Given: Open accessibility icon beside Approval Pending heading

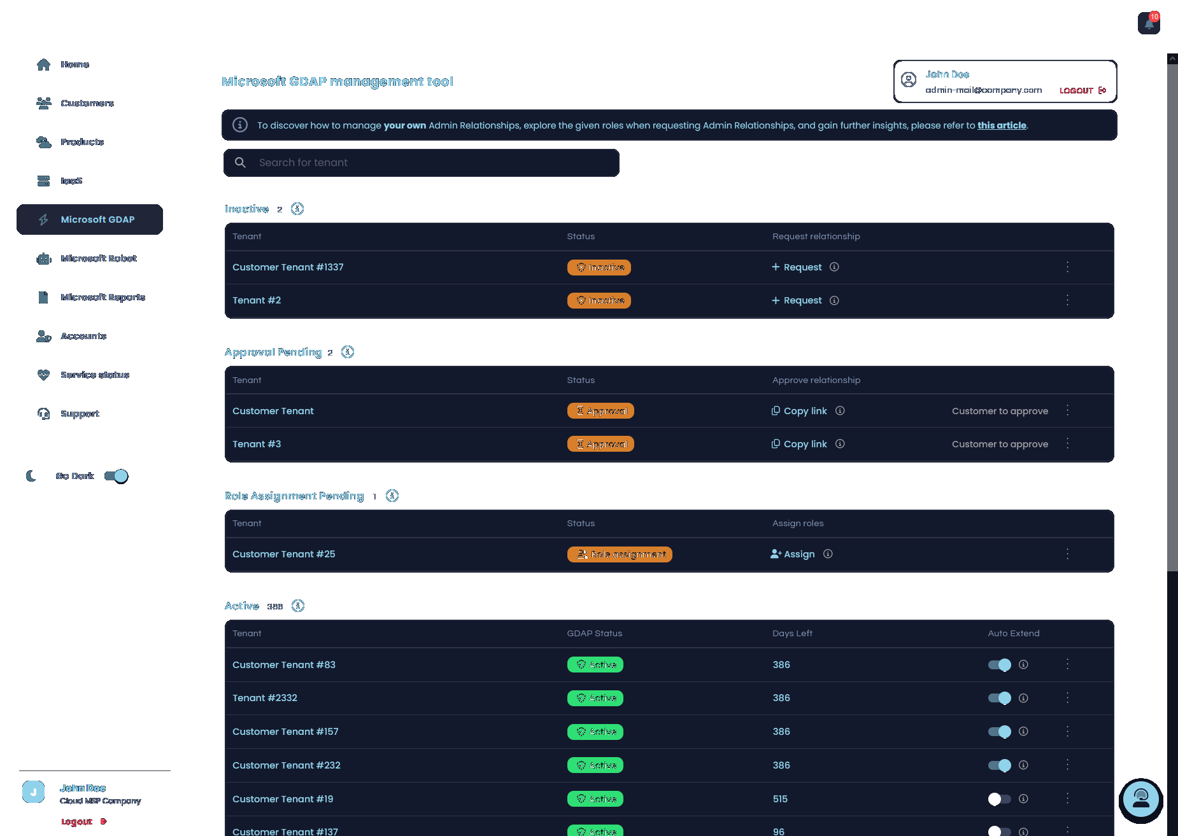Looking at the screenshot, I should pos(348,352).
